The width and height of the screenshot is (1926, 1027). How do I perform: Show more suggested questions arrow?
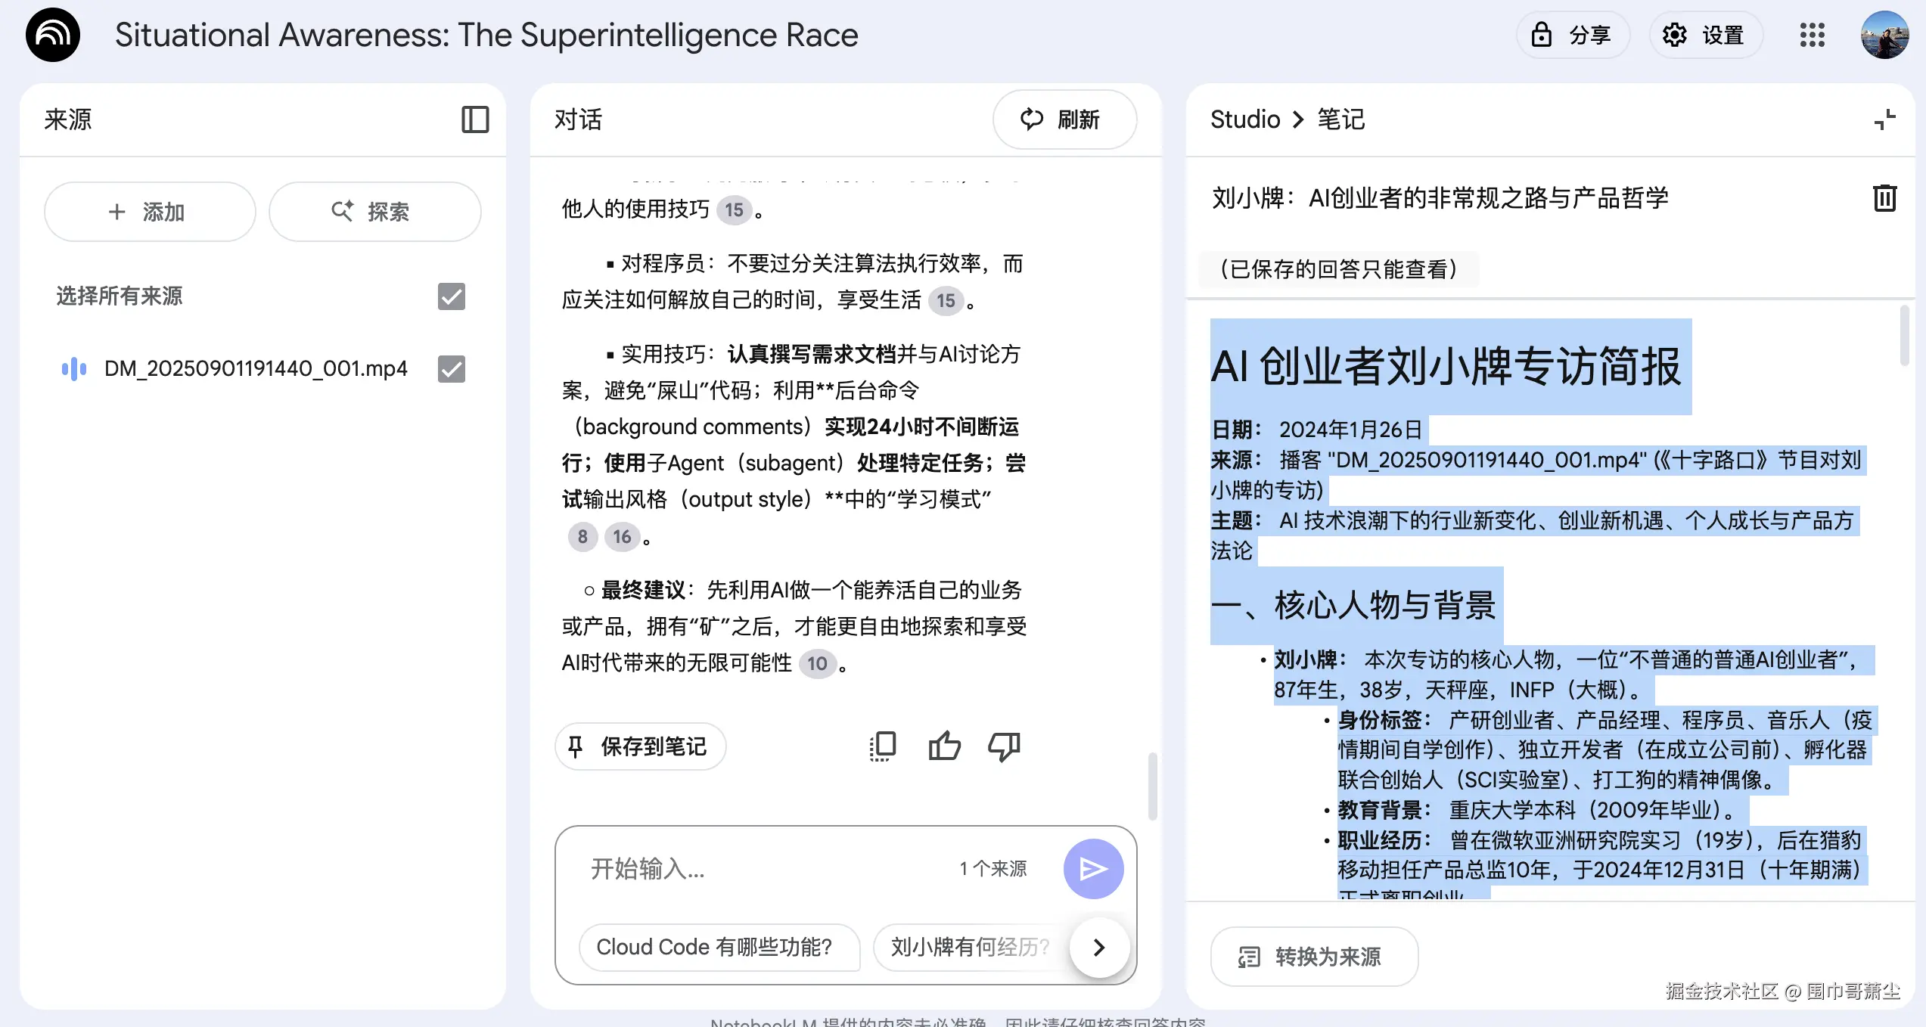click(1099, 947)
